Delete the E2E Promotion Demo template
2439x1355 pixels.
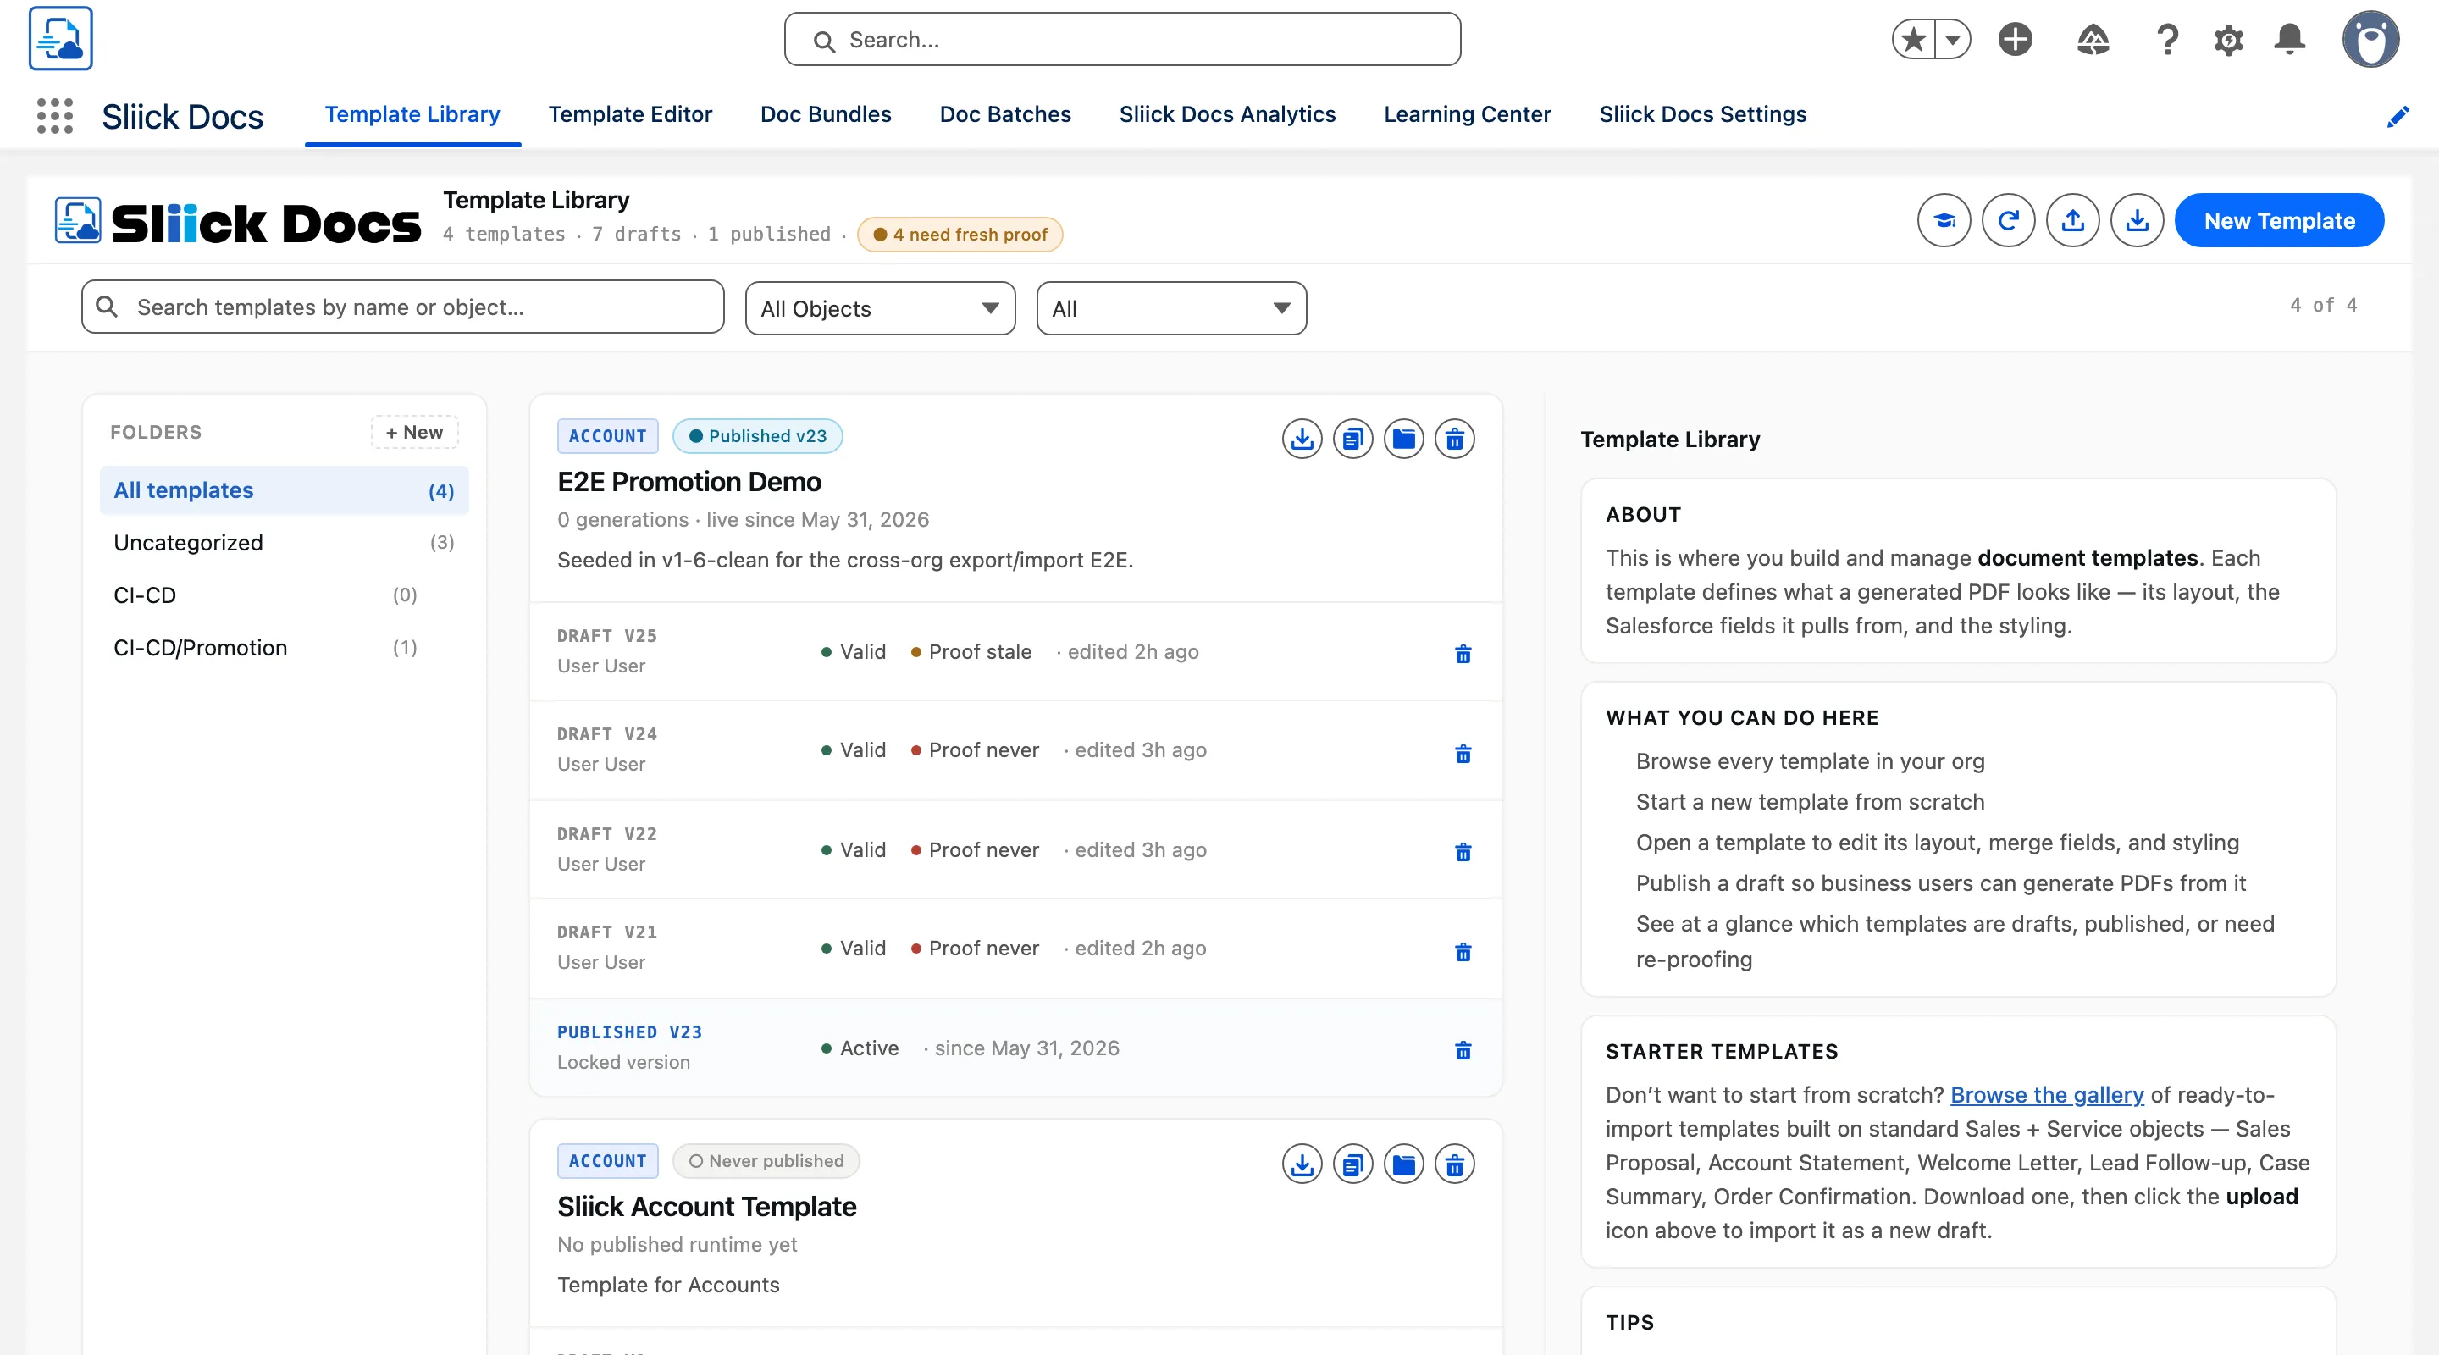pyautogui.click(x=1454, y=439)
